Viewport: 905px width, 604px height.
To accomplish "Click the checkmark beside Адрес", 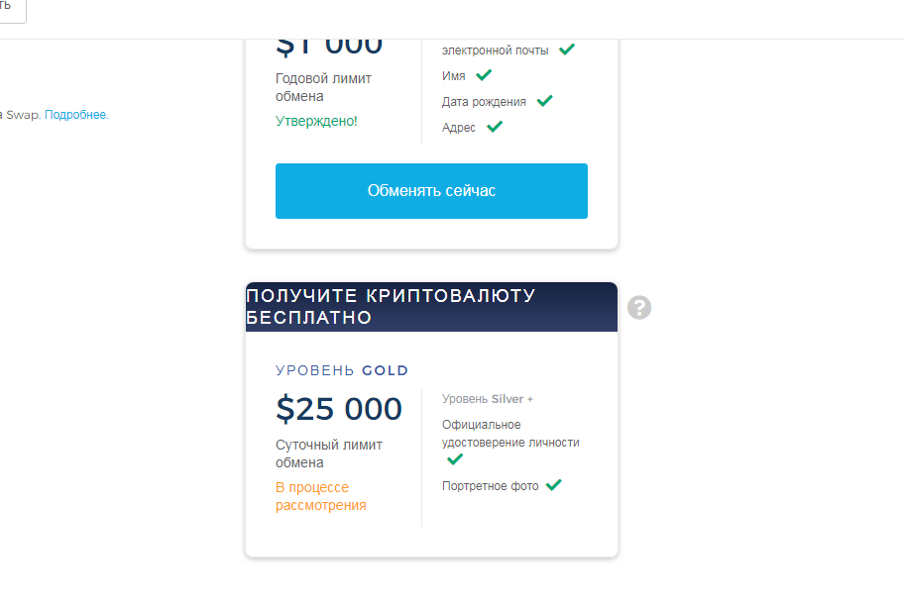I will coord(495,127).
